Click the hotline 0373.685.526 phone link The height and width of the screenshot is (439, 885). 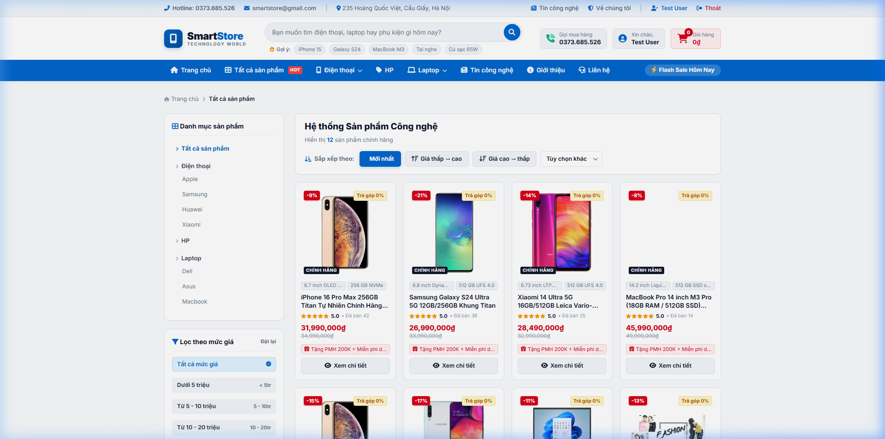[200, 8]
